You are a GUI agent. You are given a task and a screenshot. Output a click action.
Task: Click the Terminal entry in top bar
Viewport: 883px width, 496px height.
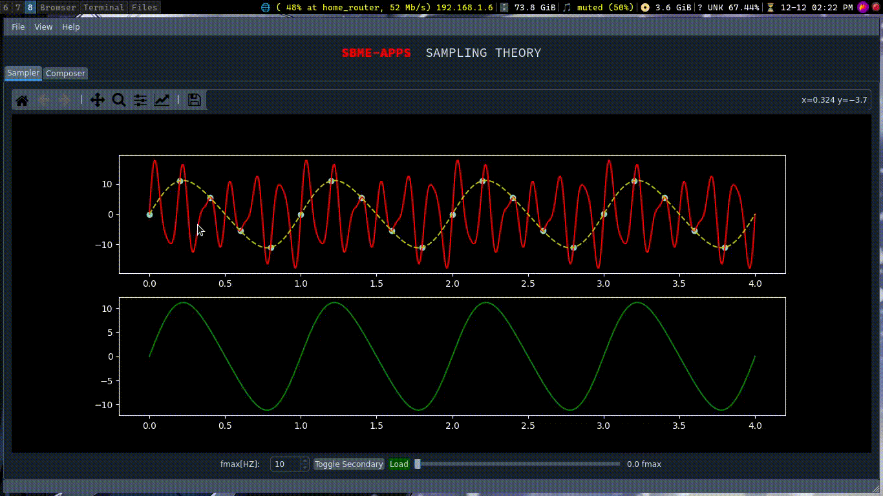[x=103, y=8]
